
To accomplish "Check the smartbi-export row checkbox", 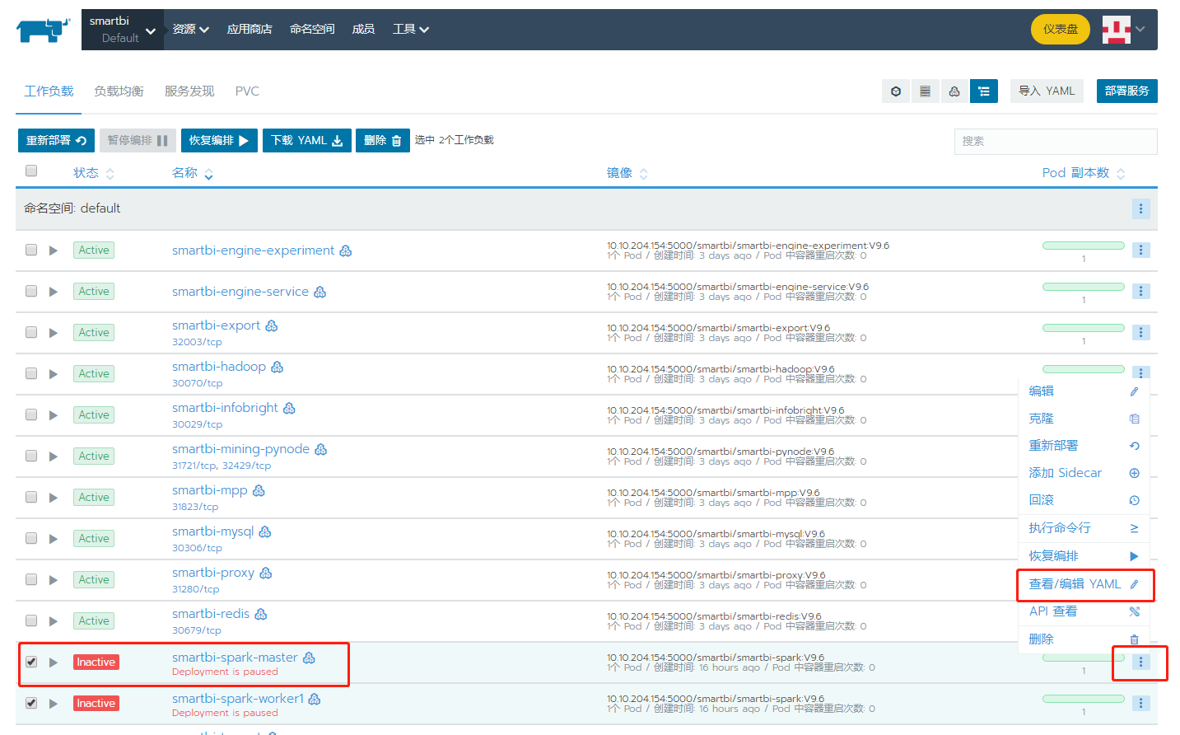I will click(x=31, y=332).
